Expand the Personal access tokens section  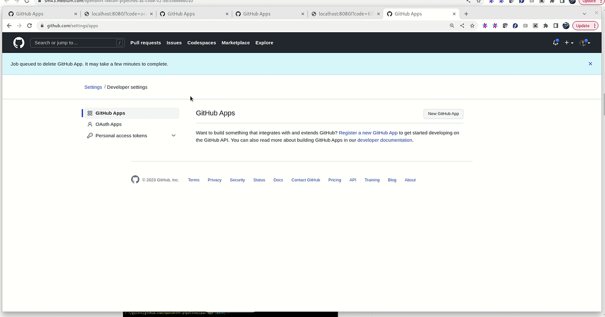click(173, 135)
